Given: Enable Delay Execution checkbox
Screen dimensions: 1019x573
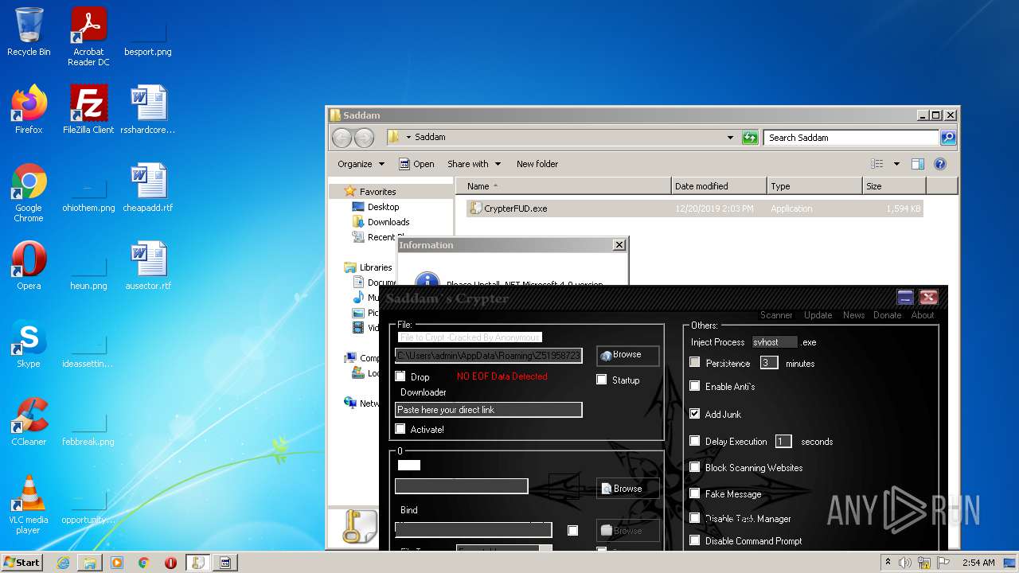Looking at the screenshot, I should click(695, 441).
